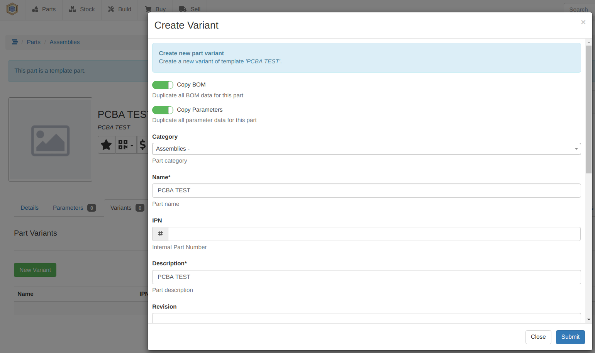The image size is (595, 353).
Task: Click the hash icon beside IPN field
Action: [160, 234]
